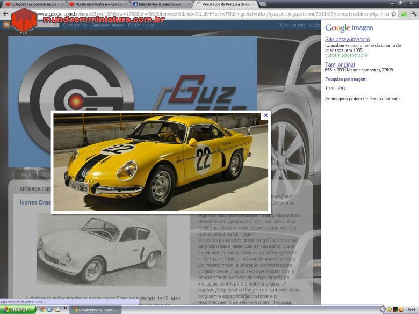The image size is (419, 314).
Task: Click the browser address bar URL
Action: coord(215,14)
